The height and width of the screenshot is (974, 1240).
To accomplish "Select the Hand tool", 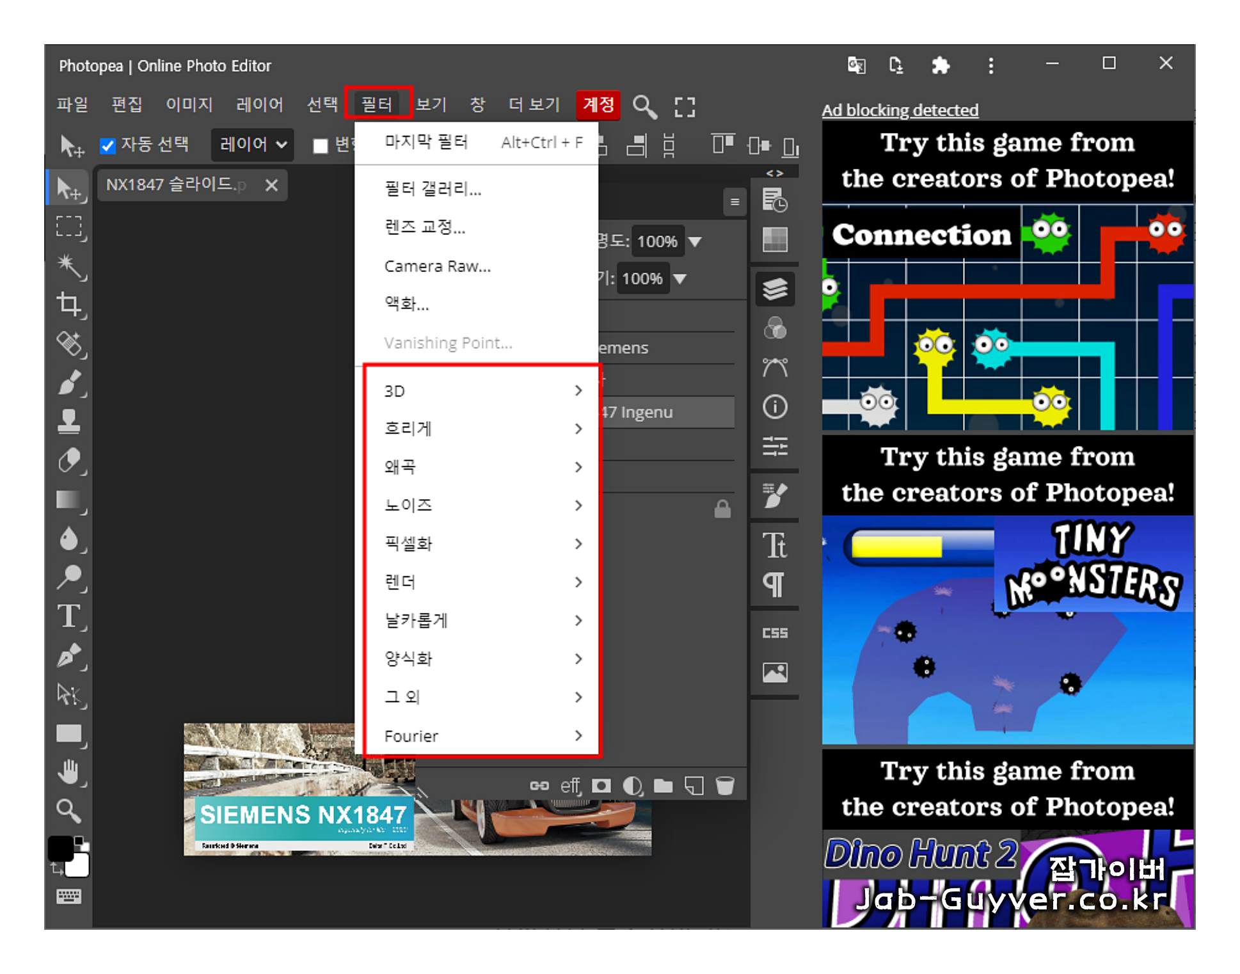I will [68, 772].
